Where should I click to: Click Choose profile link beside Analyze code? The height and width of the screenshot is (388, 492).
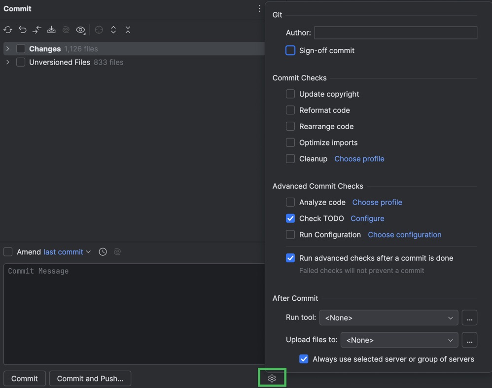377,203
